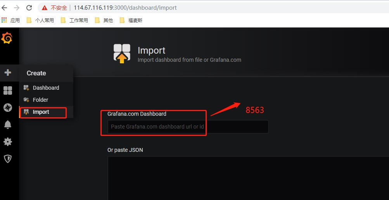Click the browser forward arrow

point(17,8)
